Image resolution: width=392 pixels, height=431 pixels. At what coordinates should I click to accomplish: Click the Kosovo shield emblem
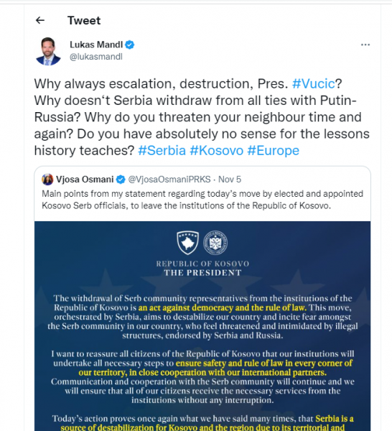click(x=188, y=243)
